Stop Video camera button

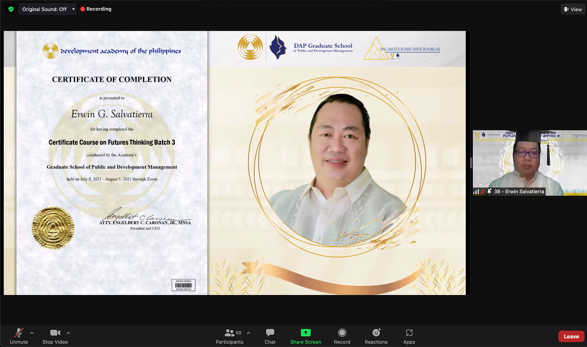point(55,336)
